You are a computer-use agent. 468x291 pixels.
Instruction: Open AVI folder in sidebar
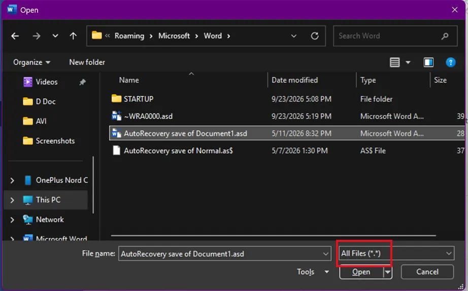tap(41, 121)
